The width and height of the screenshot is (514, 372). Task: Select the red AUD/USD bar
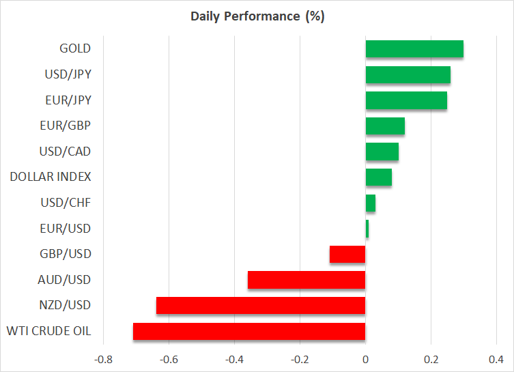click(306, 280)
